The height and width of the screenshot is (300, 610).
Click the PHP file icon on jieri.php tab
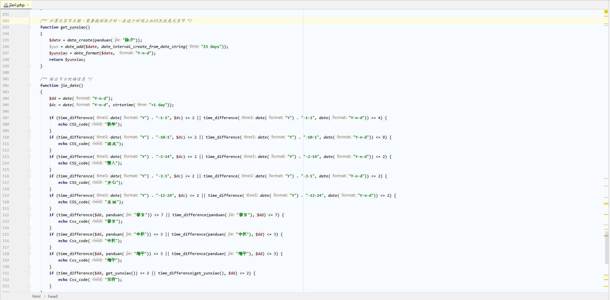tap(6, 5)
